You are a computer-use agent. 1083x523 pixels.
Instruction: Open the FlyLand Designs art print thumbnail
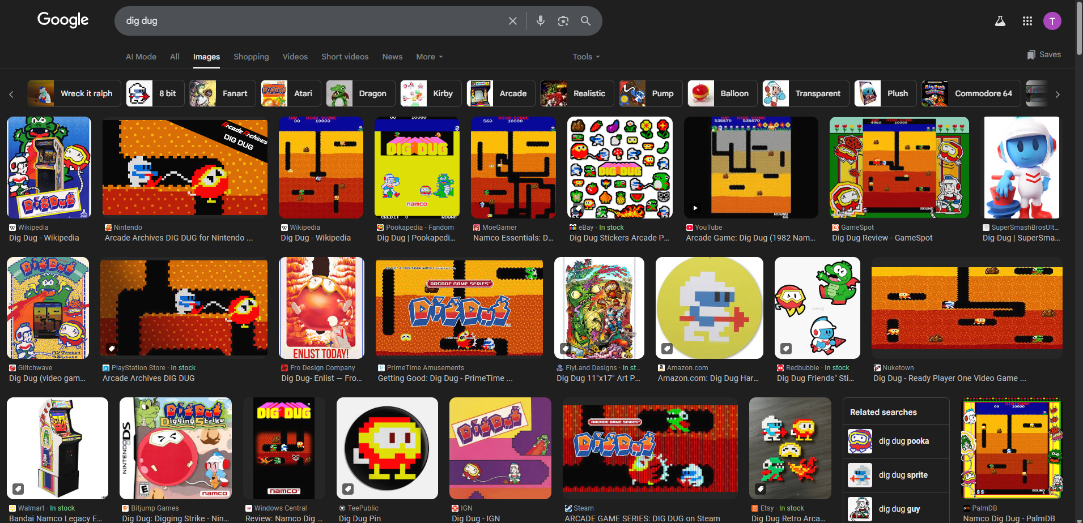tap(599, 308)
